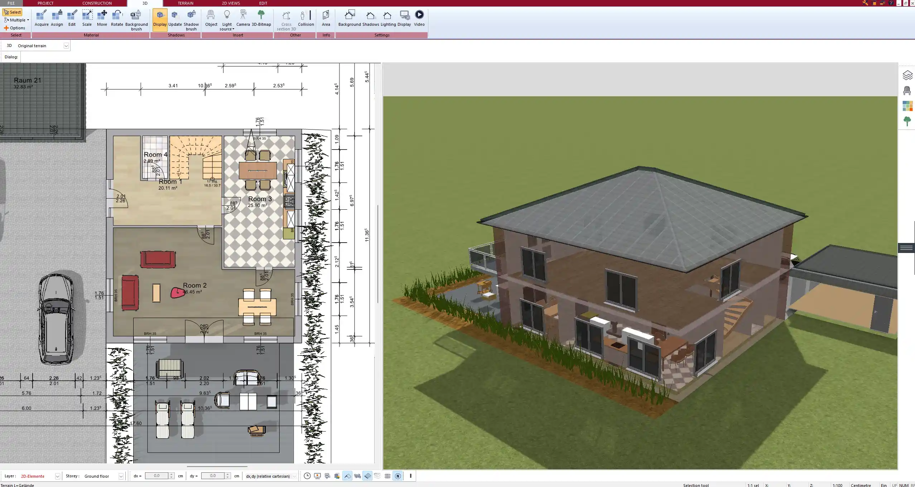Switch to the TERRAIN tab
The height and width of the screenshot is (487, 915).
click(x=186, y=3)
